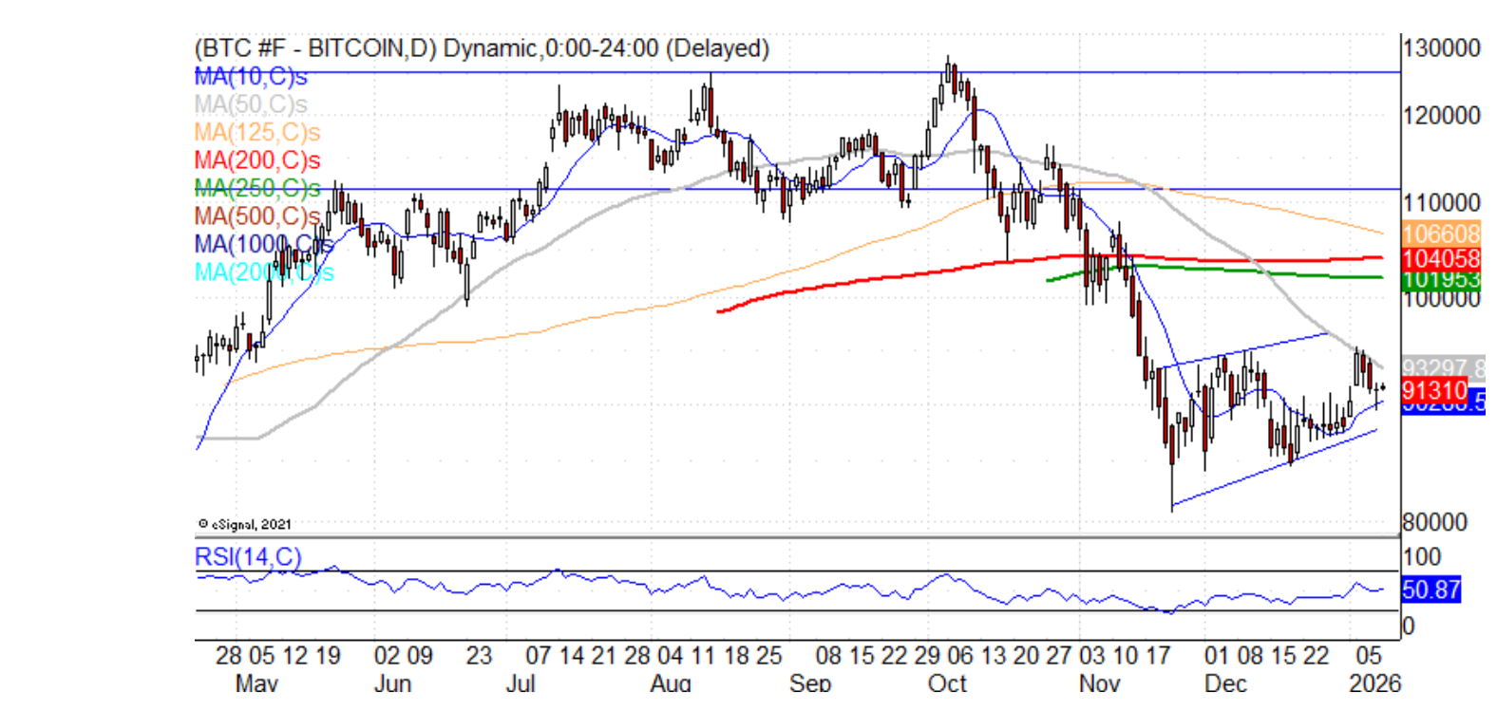The image size is (1497, 711).
Task: Click the orange 106608 price tag
Action: pos(1441,234)
